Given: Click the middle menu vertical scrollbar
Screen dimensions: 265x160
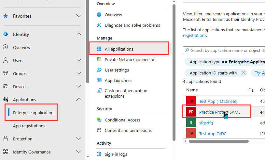Looking at the screenshot, I should tap(174, 72).
